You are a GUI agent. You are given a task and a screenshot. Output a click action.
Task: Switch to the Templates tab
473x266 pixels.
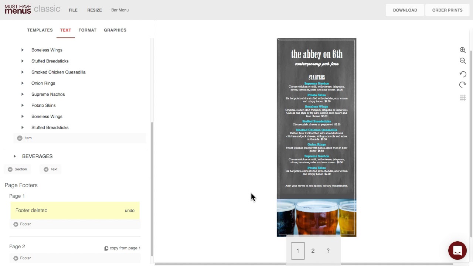click(40, 30)
